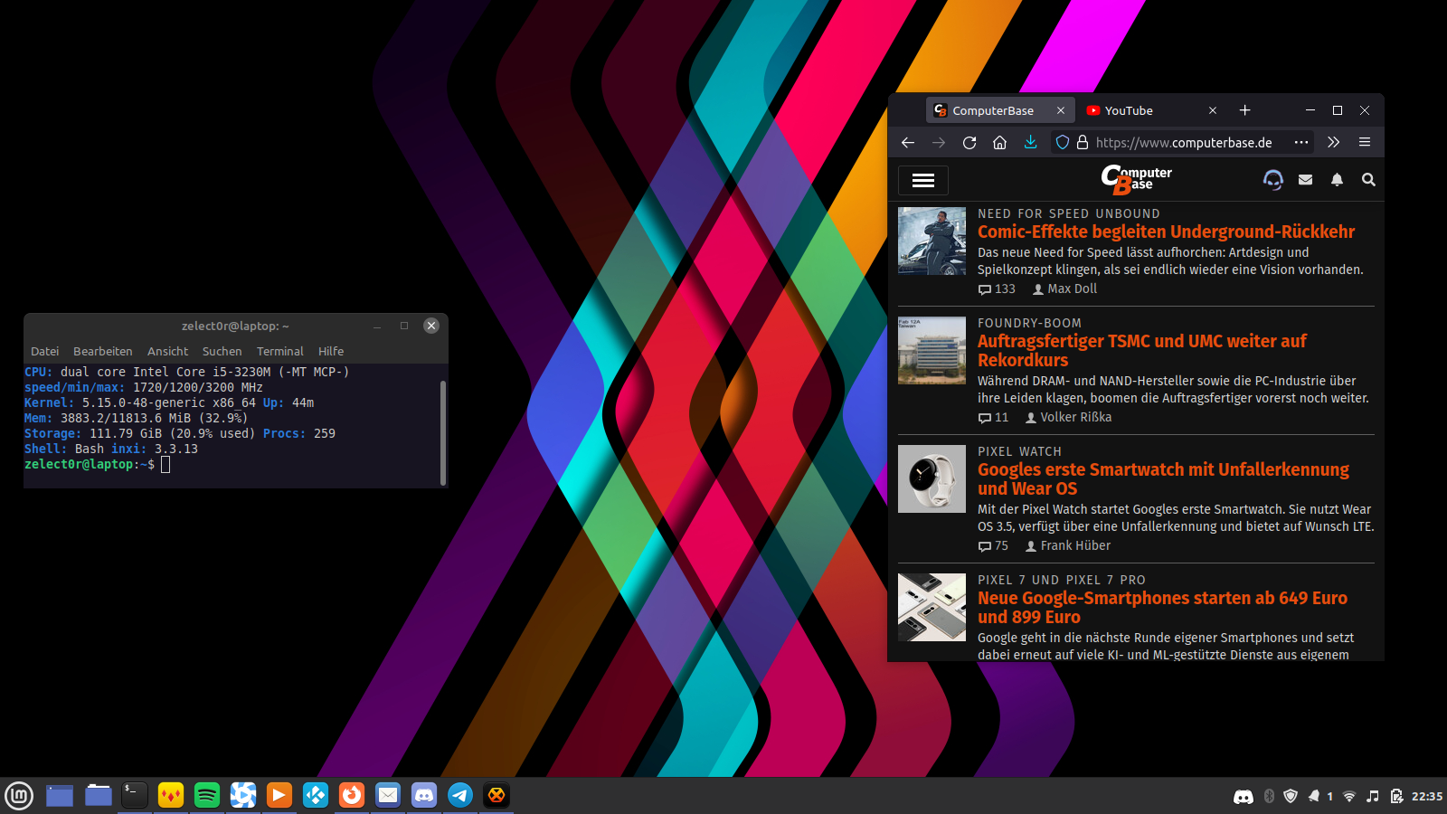Open article 'Comic-Effekte begleiten Underground-Rückkehr'
This screenshot has height=814, width=1447.
coord(1166,232)
